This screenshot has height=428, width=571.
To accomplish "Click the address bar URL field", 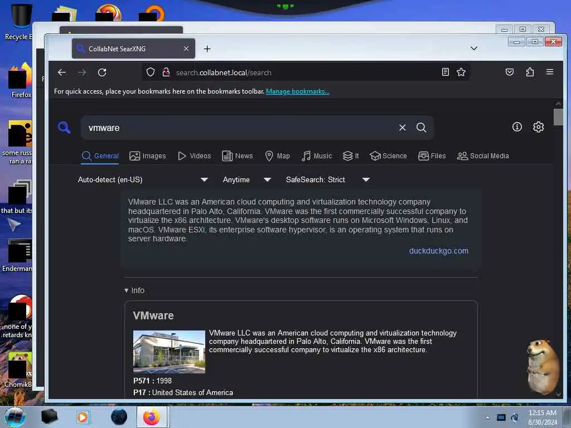I will 306,72.
